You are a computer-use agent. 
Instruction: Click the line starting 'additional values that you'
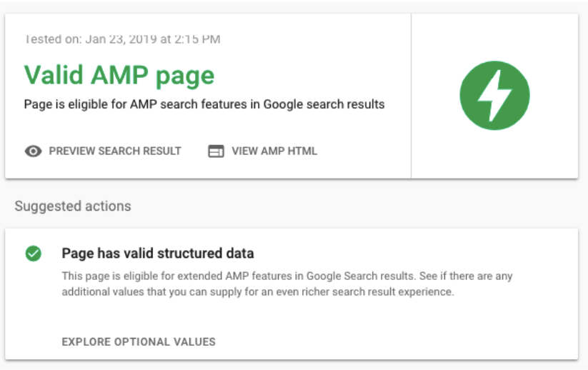click(258, 291)
